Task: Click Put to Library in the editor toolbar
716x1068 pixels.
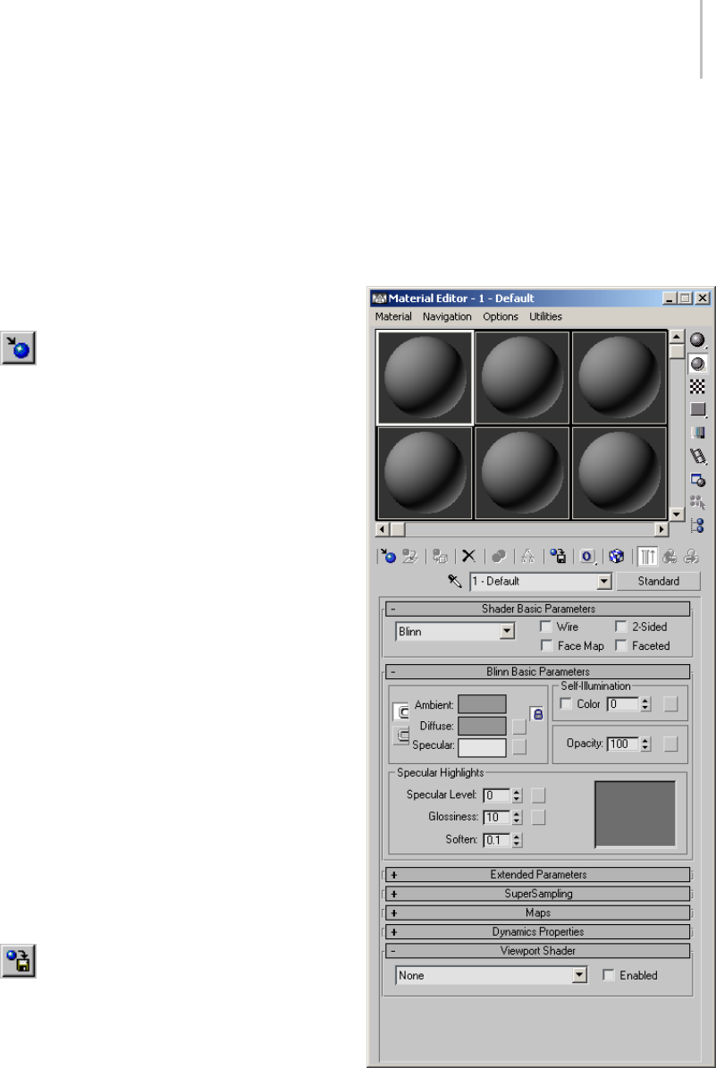Action: point(558,557)
